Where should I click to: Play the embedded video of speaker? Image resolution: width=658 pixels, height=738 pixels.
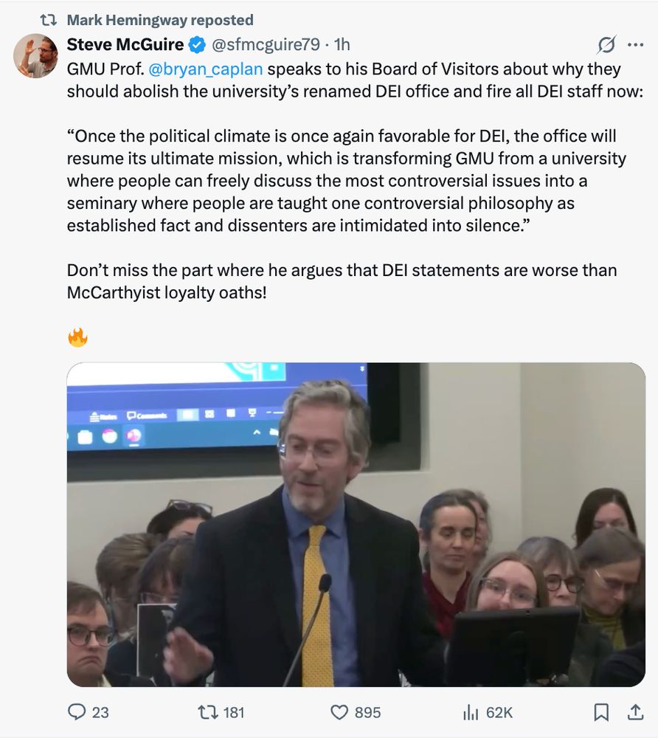click(356, 524)
